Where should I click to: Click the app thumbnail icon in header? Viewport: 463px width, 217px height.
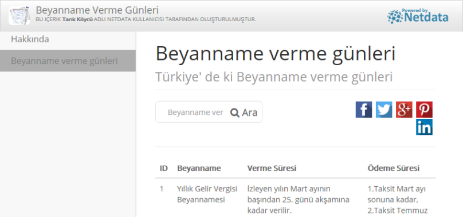pos(19,15)
